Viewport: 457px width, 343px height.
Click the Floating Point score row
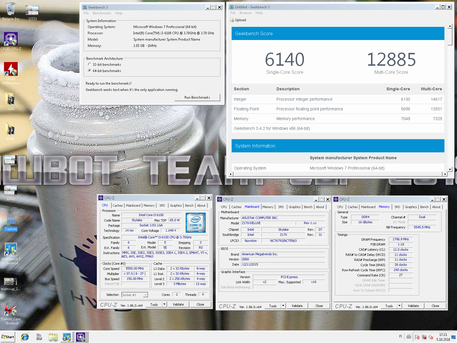tap(338, 109)
